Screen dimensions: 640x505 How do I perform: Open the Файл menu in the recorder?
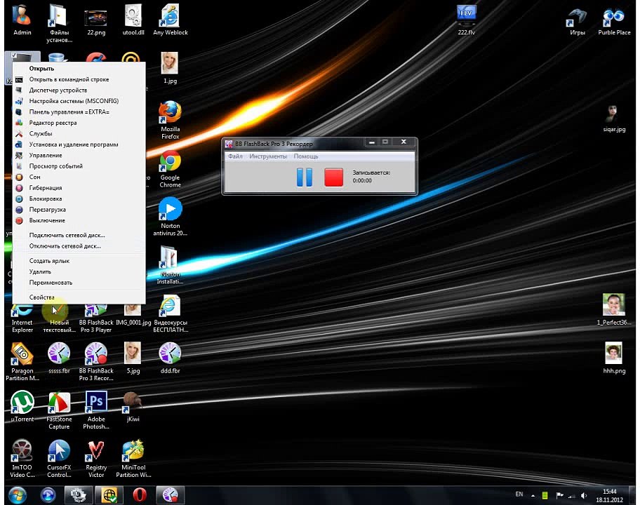[x=235, y=156]
